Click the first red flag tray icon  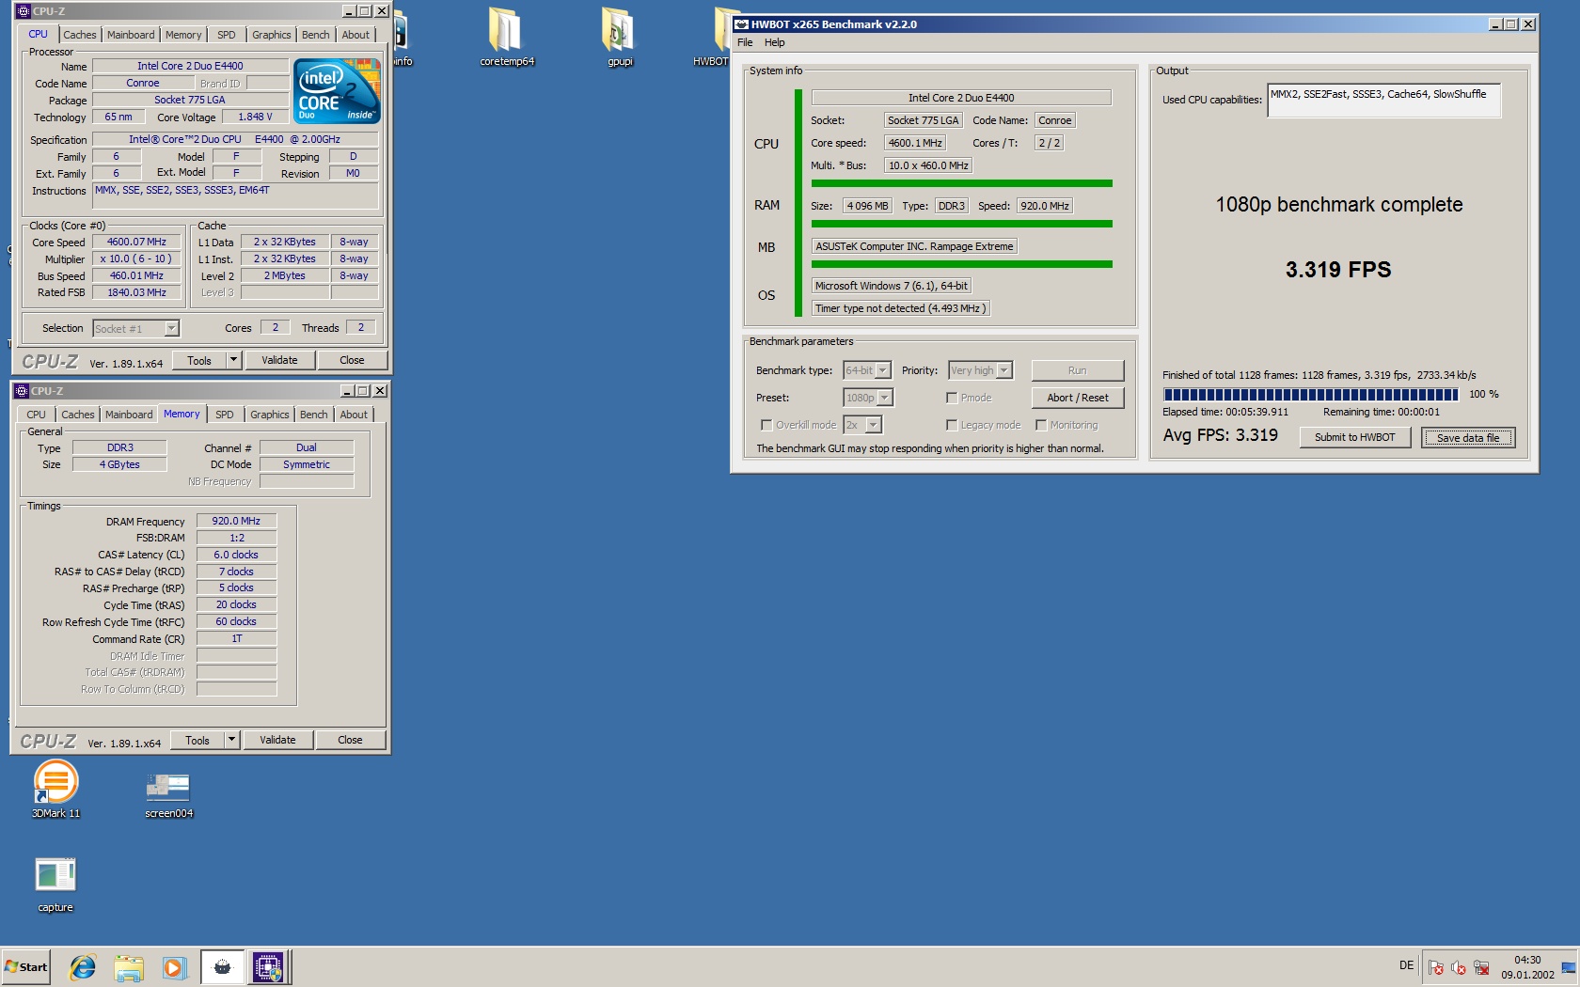click(1436, 967)
